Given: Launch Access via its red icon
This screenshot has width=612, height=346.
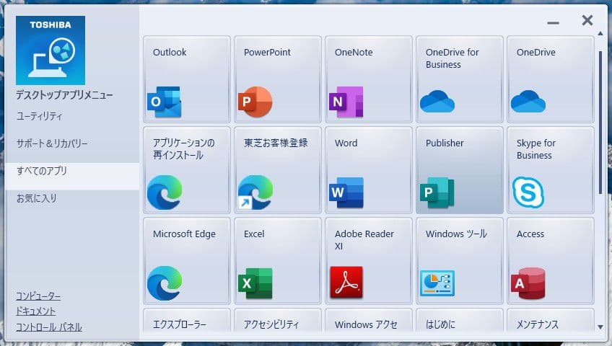Looking at the screenshot, I should click(528, 283).
